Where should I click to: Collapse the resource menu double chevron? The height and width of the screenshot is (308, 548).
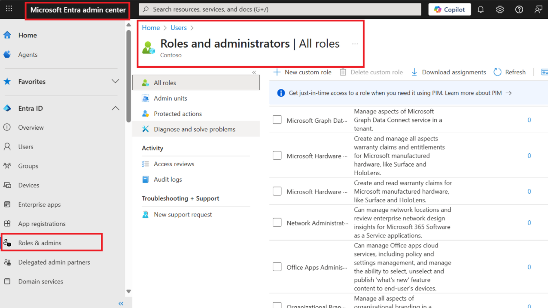254,73
